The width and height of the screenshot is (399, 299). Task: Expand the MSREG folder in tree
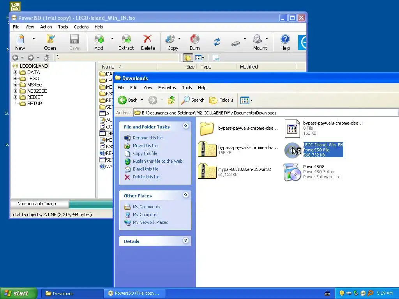(x=15, y=84)
